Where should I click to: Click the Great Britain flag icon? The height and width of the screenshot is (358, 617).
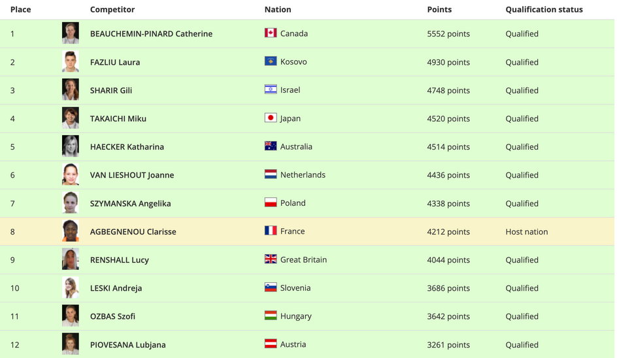(271, 259)
